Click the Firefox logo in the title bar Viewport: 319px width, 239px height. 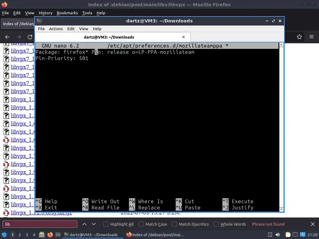[x=4, y=4]
